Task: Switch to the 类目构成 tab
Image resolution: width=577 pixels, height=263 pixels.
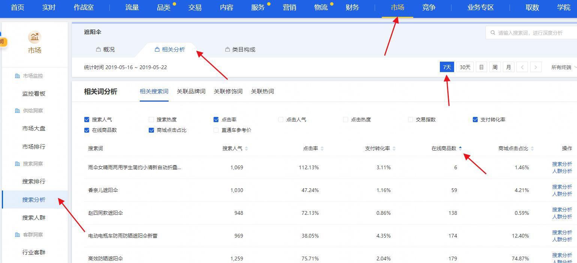Action: (x=240, y=49)
